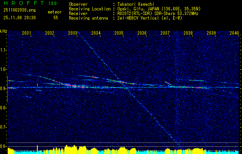The height and width of the screenshot is (154, 242).
Task: Select the meteor count value 55
Action: 56,18
